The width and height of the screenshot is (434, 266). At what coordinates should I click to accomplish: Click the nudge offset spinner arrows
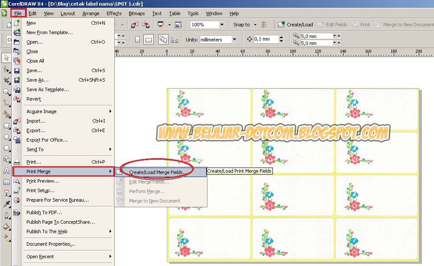(x=282, y=39)
